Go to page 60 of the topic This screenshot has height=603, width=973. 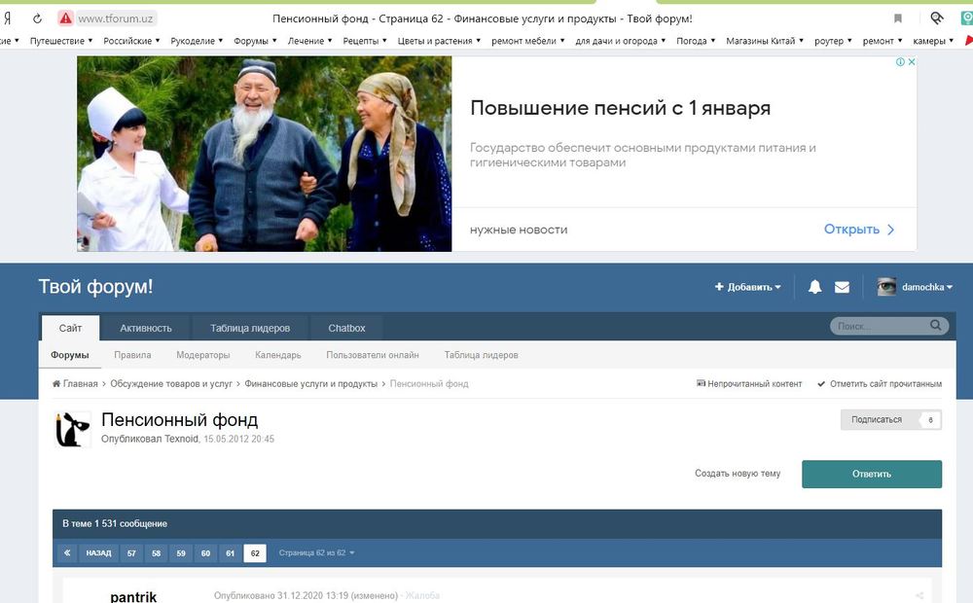205,553
